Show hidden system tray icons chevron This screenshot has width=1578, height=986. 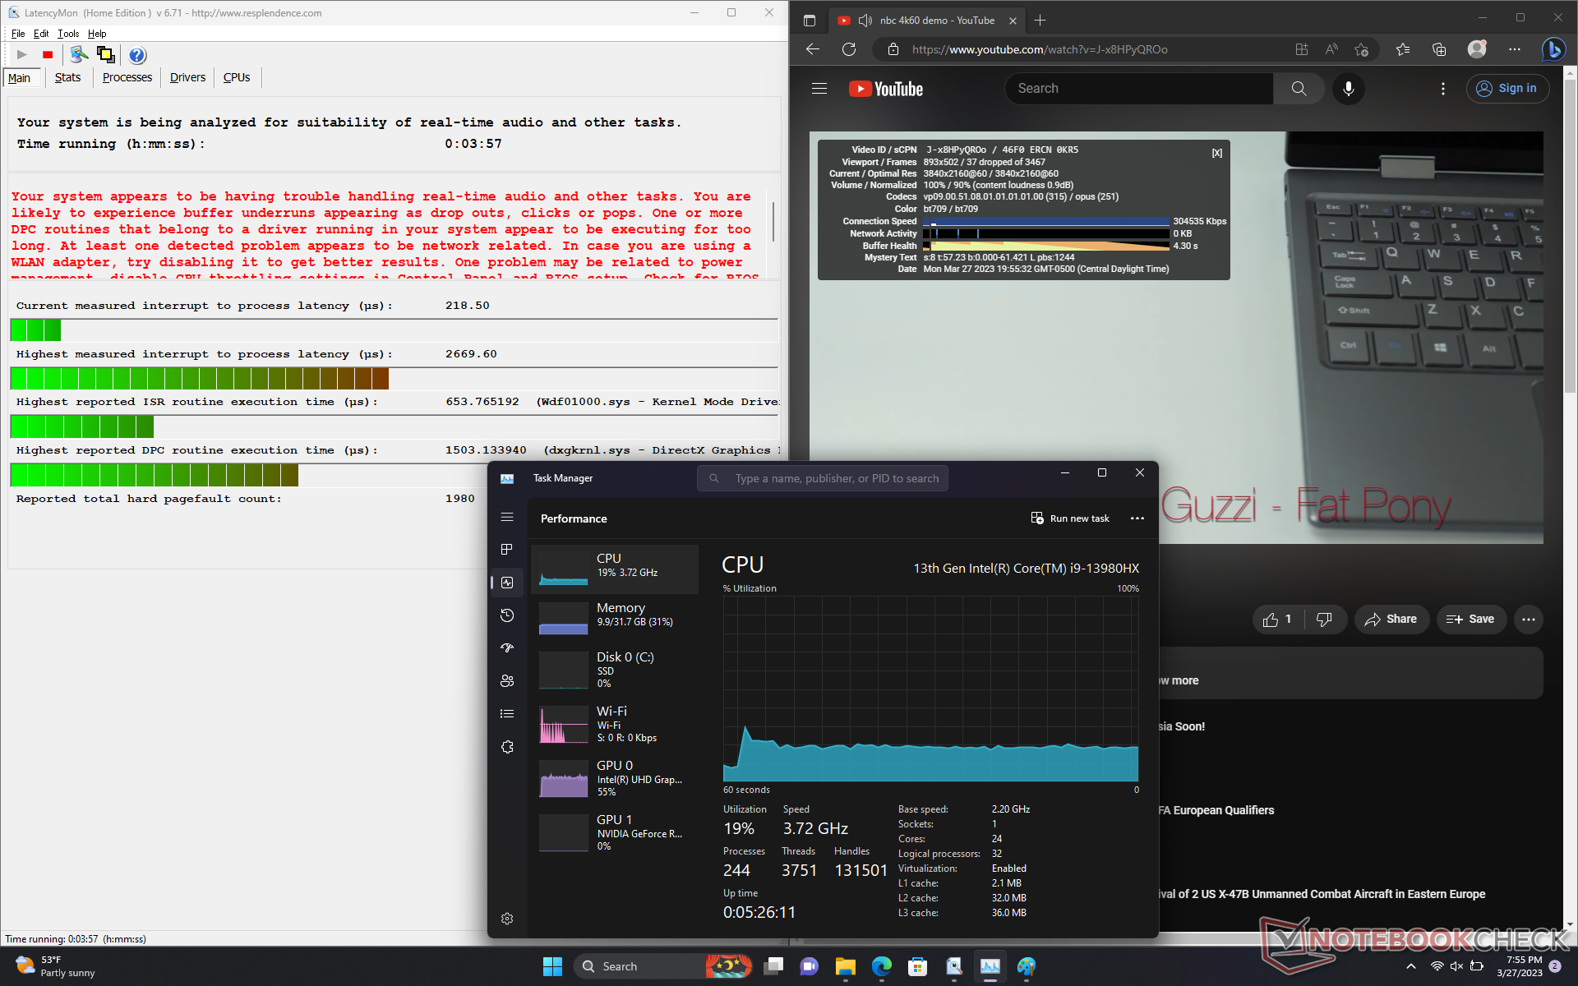[1411, 966]
